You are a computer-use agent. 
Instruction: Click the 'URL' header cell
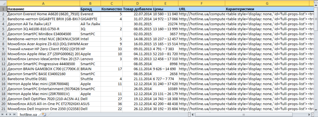point(202,9)
